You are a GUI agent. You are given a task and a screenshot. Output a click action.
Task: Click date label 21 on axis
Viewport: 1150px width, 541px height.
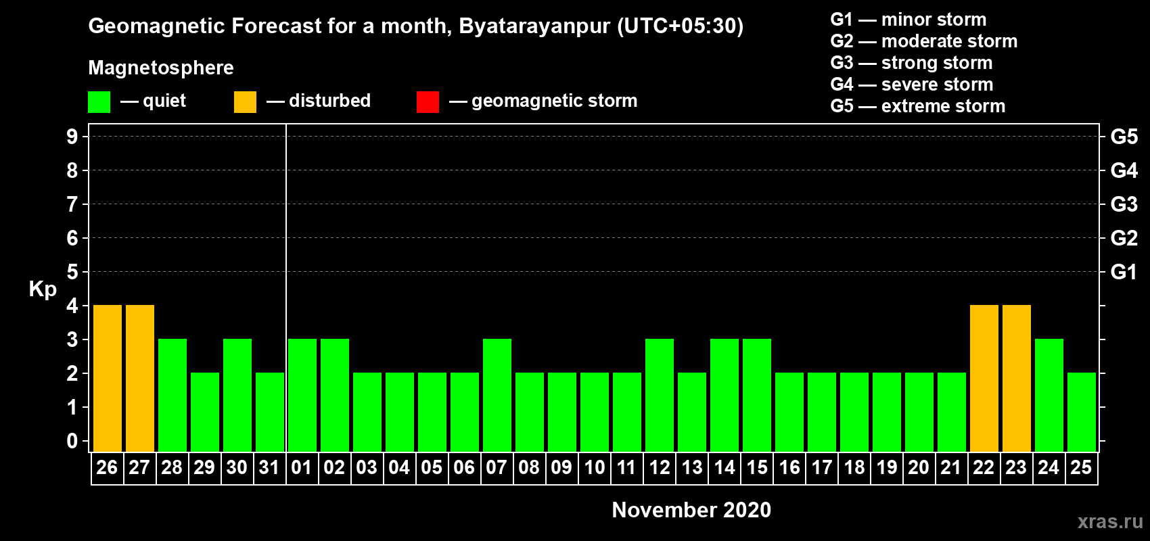[951, 468]
